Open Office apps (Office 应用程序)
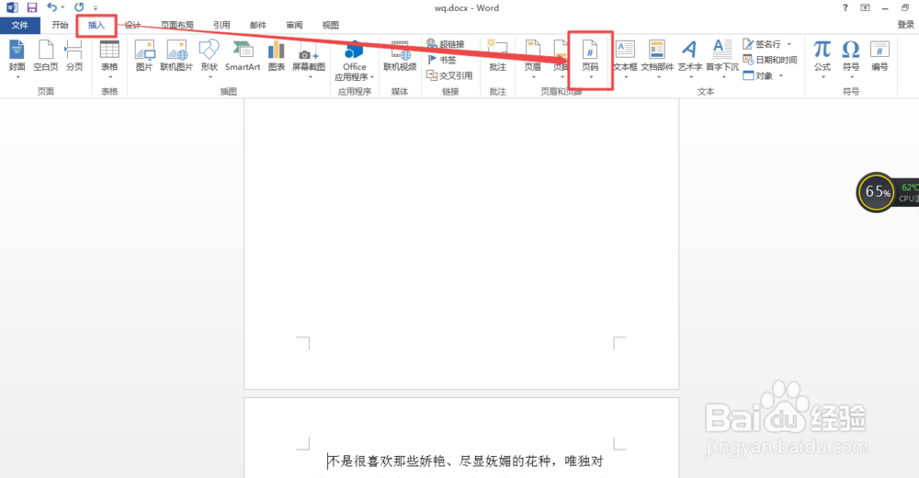The image size is (919, 478). (x=354, y=61)
